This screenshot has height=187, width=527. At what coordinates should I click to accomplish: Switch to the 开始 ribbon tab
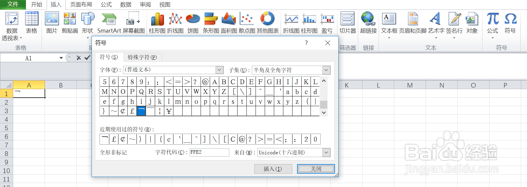click(36, 5)
